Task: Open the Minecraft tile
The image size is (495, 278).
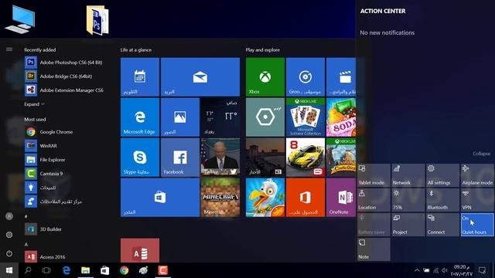Action: coord(220,198)
